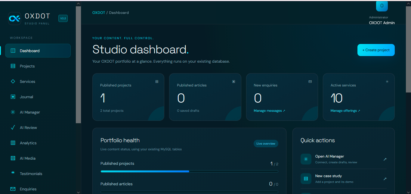Open AI Manager from sidebar
Image resolution: width=411 pixels, height=194 pixels.
[38, 112]
